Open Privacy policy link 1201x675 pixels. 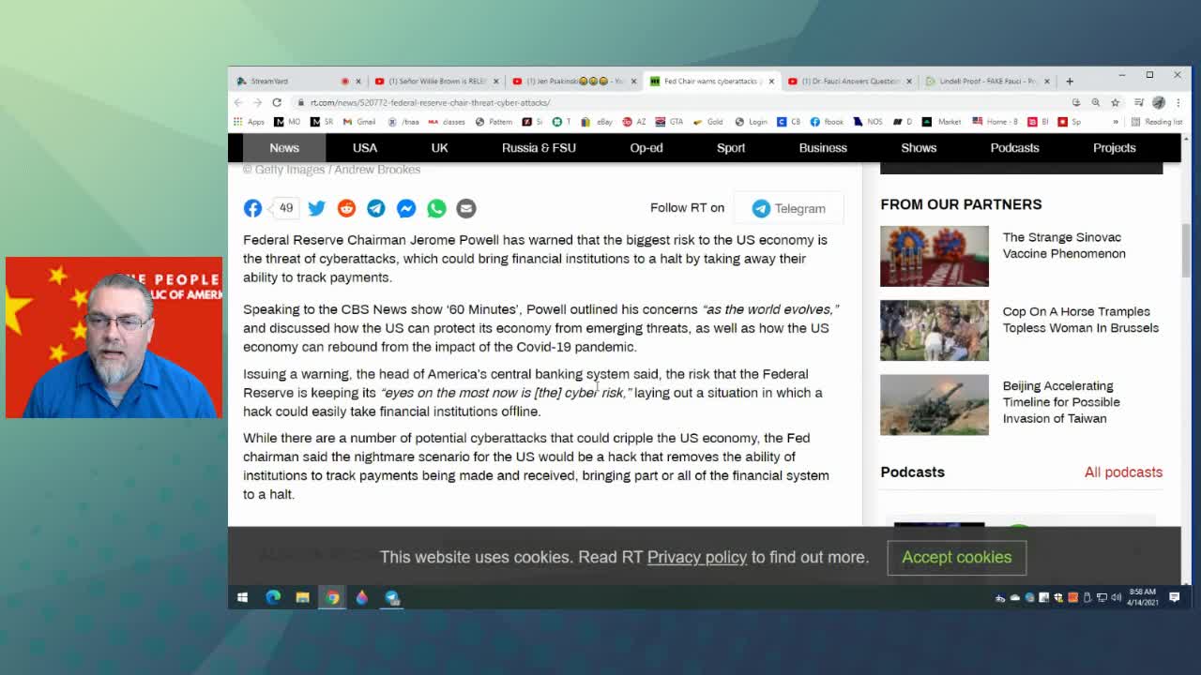tap(697, 557)
